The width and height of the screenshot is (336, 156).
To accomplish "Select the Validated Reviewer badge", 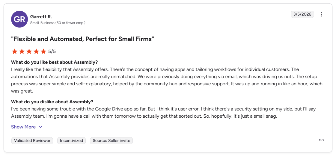I will pyautogui.click(x=32, y=140).
